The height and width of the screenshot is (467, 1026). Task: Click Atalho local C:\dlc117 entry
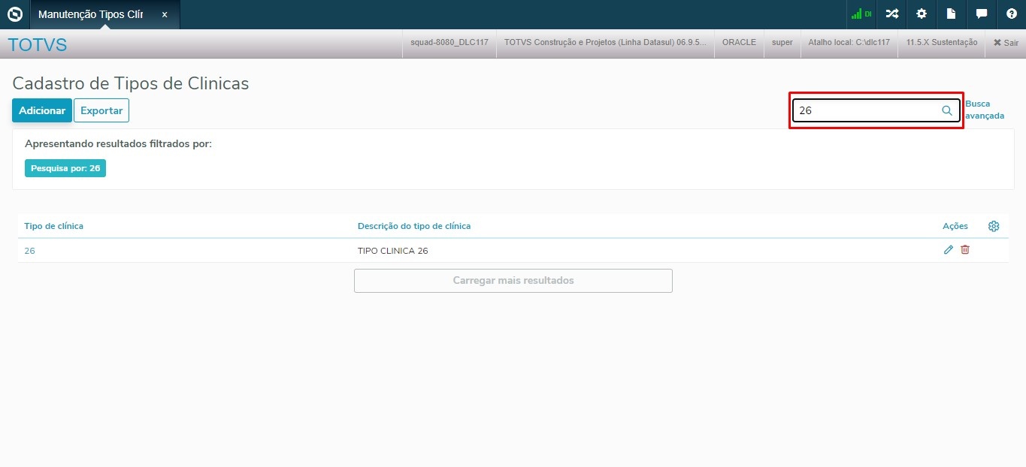pyautogui.click(x=849, y=43)
